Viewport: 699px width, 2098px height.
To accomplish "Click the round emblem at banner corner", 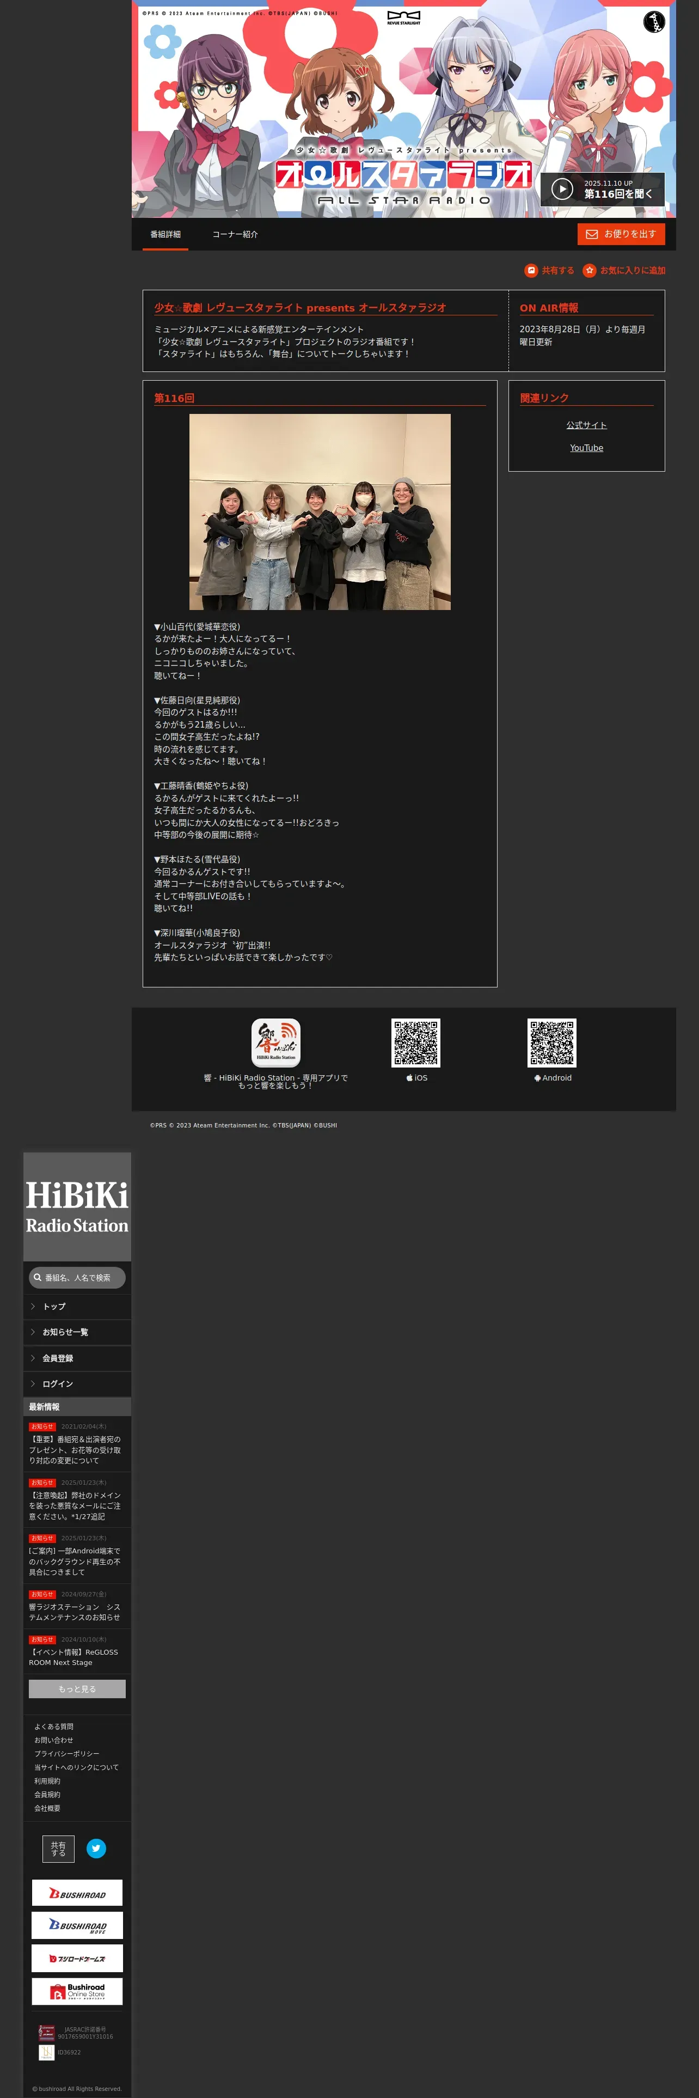I will 654,22.
